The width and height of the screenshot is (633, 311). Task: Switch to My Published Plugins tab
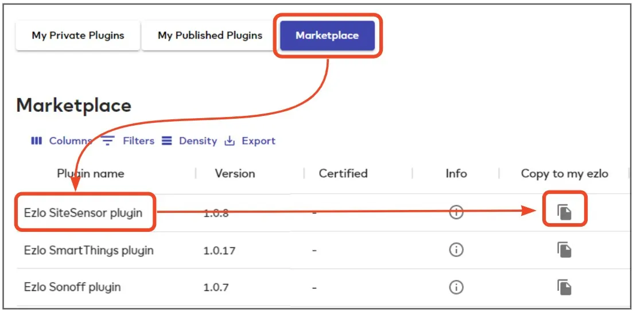(x=210, y=36)
